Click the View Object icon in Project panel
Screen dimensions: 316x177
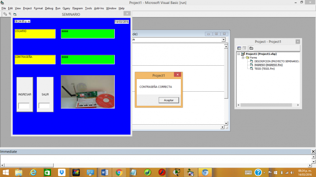pos(245,48)
